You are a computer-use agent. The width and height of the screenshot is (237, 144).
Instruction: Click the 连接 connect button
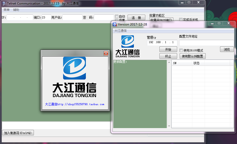click(136, 17)
